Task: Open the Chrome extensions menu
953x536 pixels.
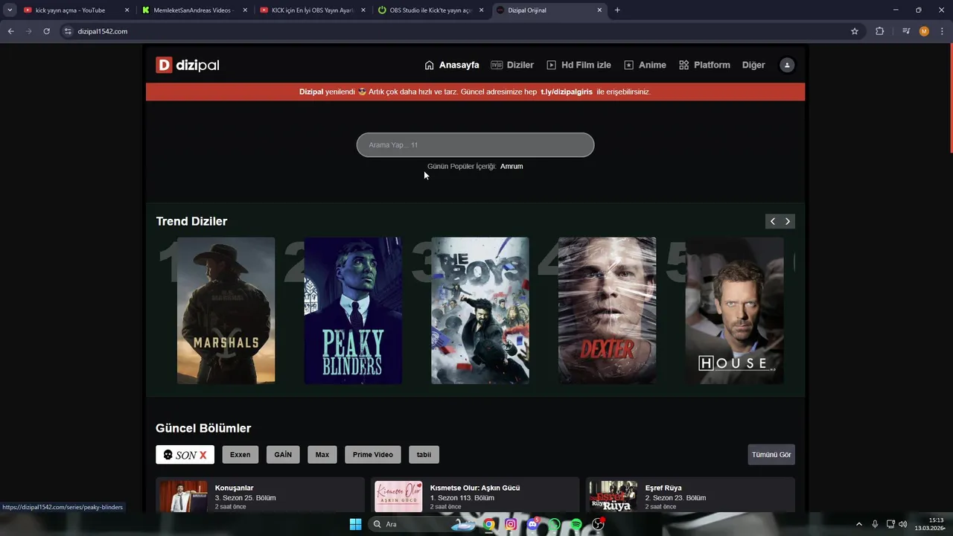Action: [880, 31]
